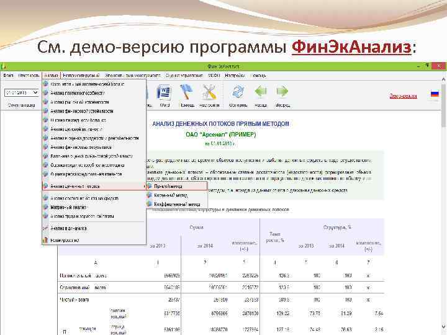Click the Положительный - всего row label

pos(83,275)
